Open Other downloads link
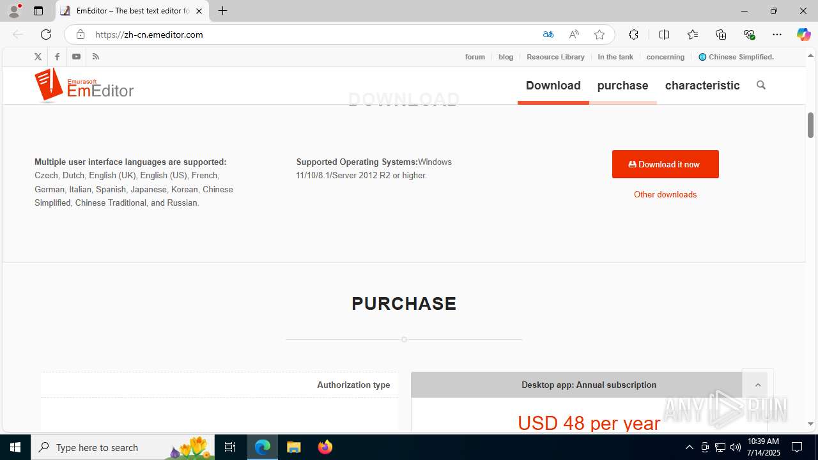Screen dimensions: 818x460 [x=665, y=194]
